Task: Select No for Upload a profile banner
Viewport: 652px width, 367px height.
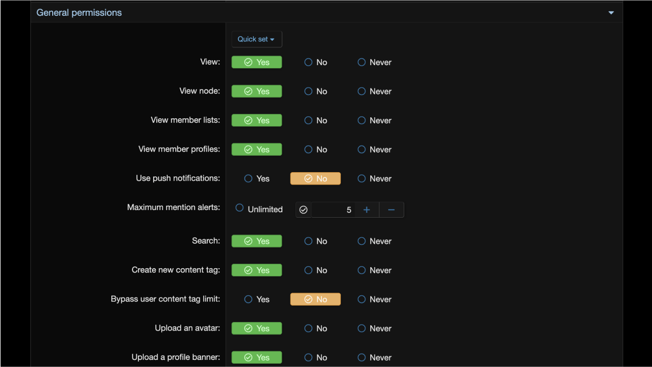Action: click(315, 357)
